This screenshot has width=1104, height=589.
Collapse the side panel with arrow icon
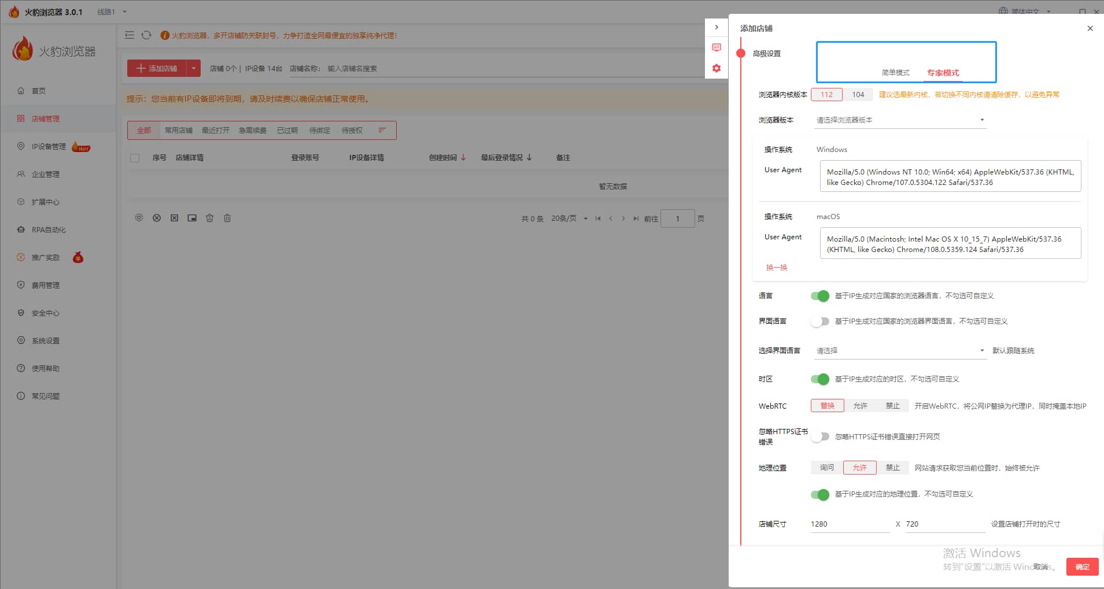pos(717,27)
